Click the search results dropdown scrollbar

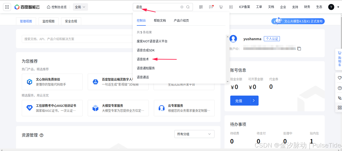227,59
